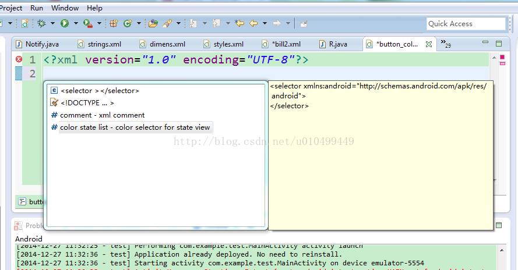Open the New Java Class dropdown arrow
The height and width of the screenshot is (270, 518).
pyautogui.click(x=139, y=23)
